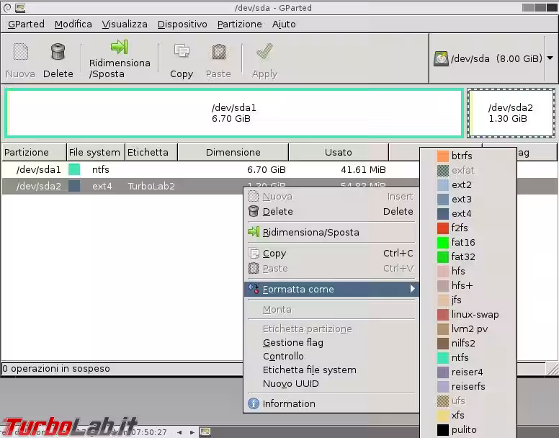Click the Information icon in context menu
Screen dimensions: 559x438
(x=254, y=404)
